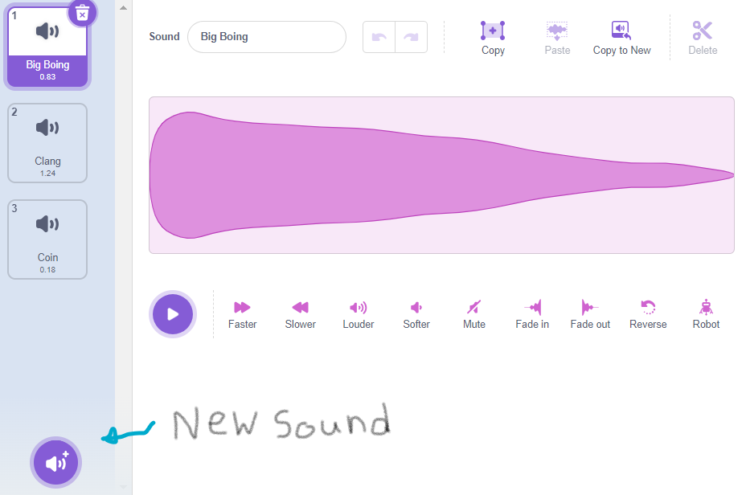Reverse the Big Boing waveform
The height and width of the screenshot is (495, 746).
pyautogui.click(x=648, y=313)
